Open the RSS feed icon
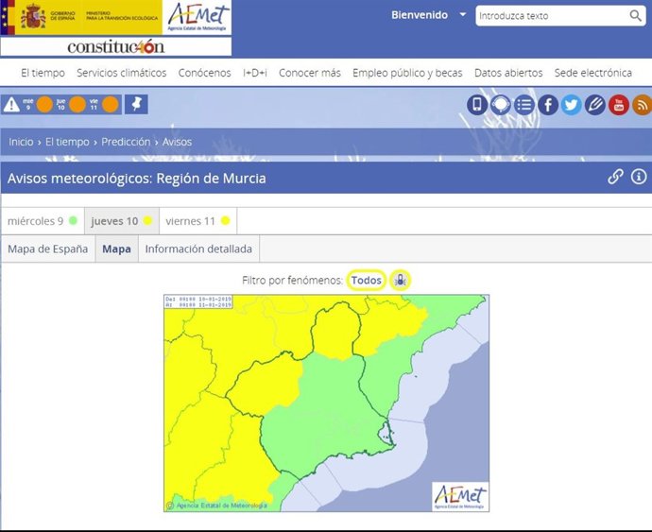 click(x=642, y=104)
